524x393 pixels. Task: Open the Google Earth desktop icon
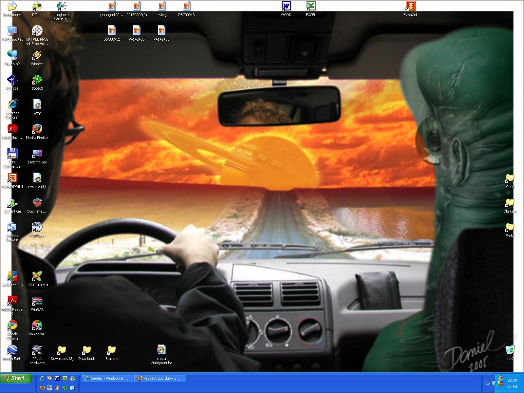[12, 350]
